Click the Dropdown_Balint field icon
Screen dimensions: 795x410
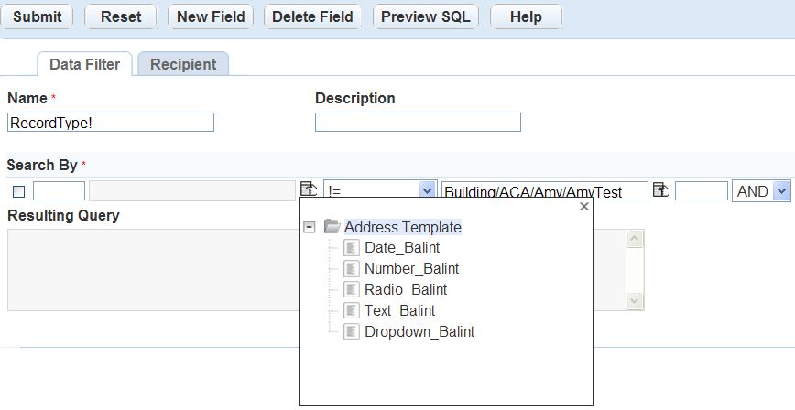[352, 332]
